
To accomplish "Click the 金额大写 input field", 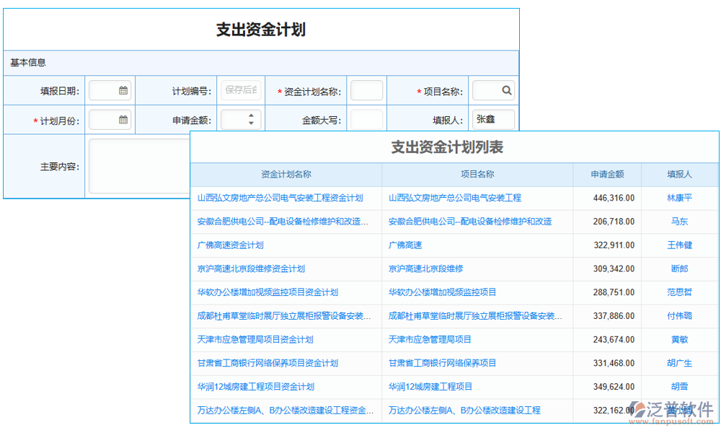I will [366, 119].
